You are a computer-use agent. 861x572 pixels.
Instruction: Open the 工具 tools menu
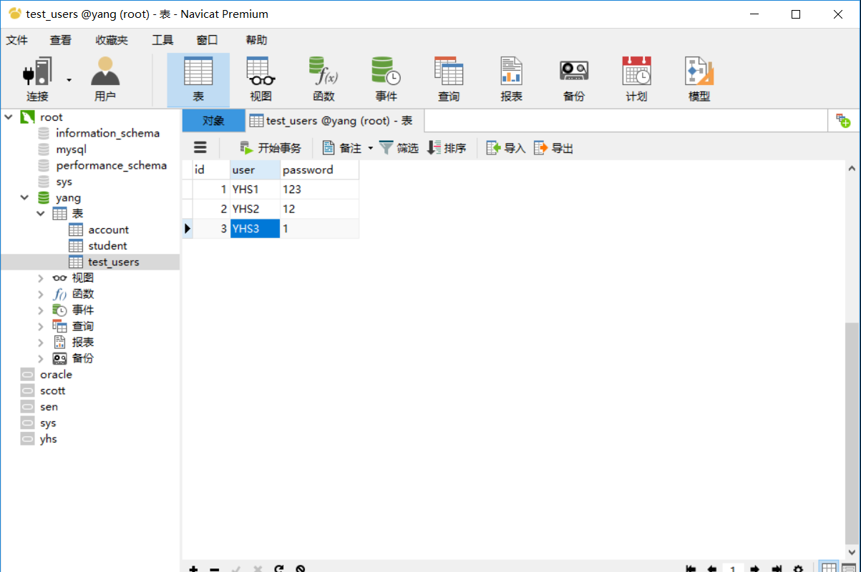[162, 40]
